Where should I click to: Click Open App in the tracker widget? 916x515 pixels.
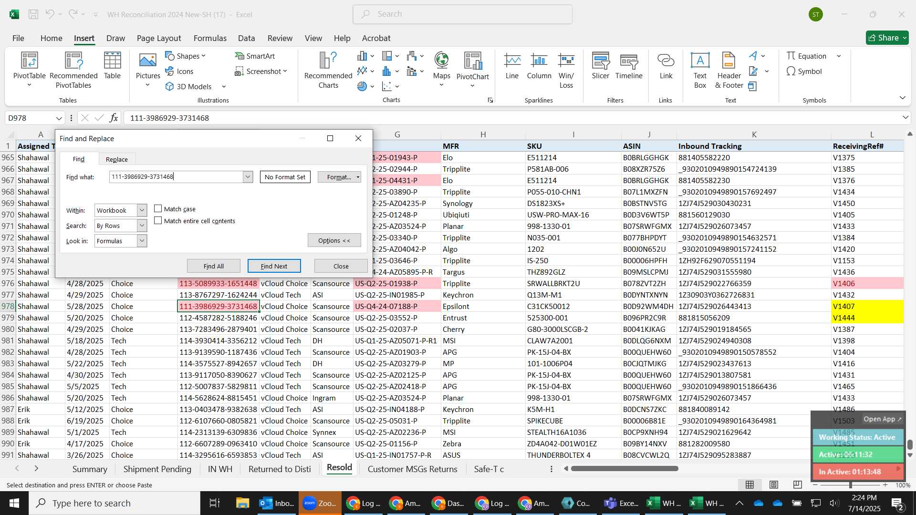882,419
